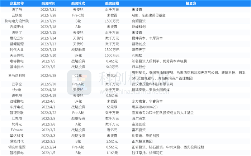Click investor ABB、东南建邺母基金
This screenshot has height=156, width=251.
click(148, 15)
